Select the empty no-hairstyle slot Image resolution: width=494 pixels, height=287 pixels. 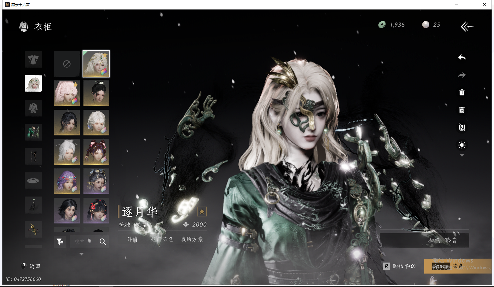coord(67,64)
